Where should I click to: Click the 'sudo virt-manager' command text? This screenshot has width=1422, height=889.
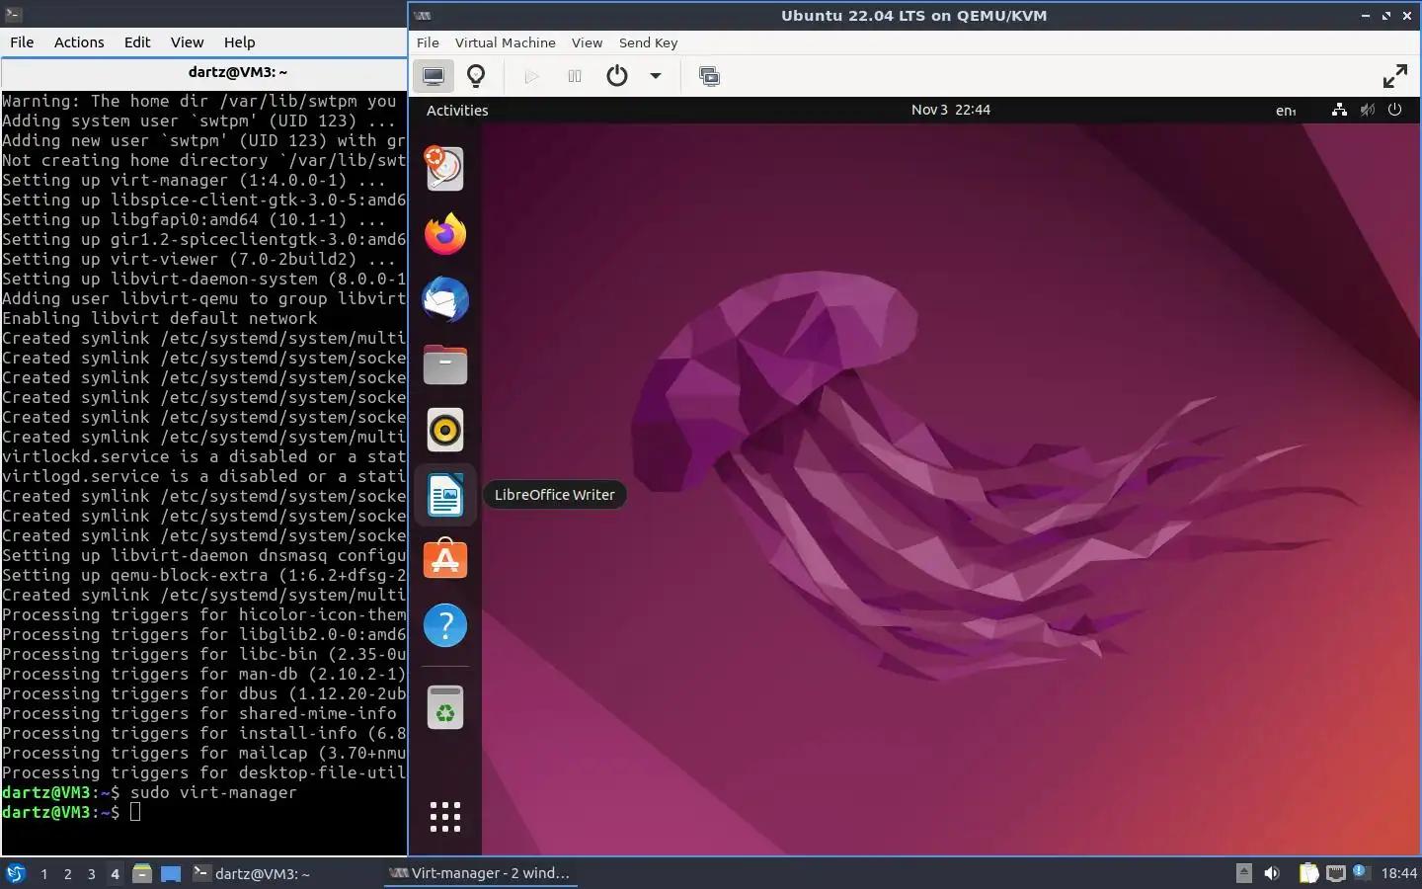pos(213,792)
